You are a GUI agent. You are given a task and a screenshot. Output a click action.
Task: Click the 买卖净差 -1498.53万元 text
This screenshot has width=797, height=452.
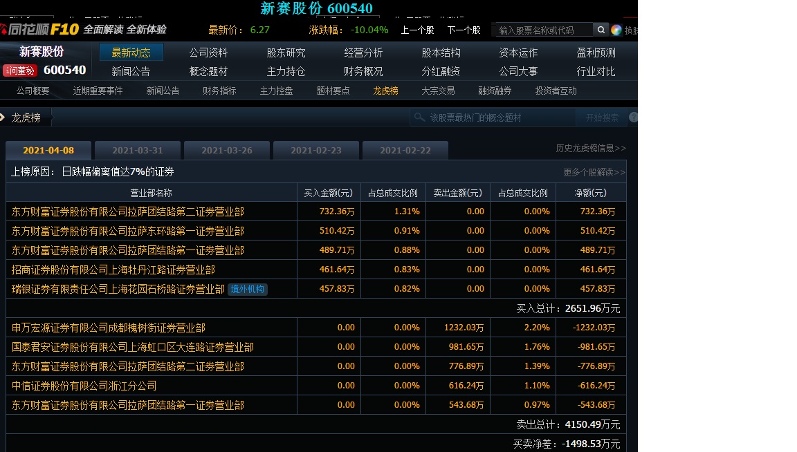point(567,444)
